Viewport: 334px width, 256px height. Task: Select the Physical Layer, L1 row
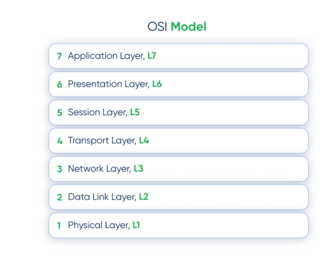click(x=178, y=225)
